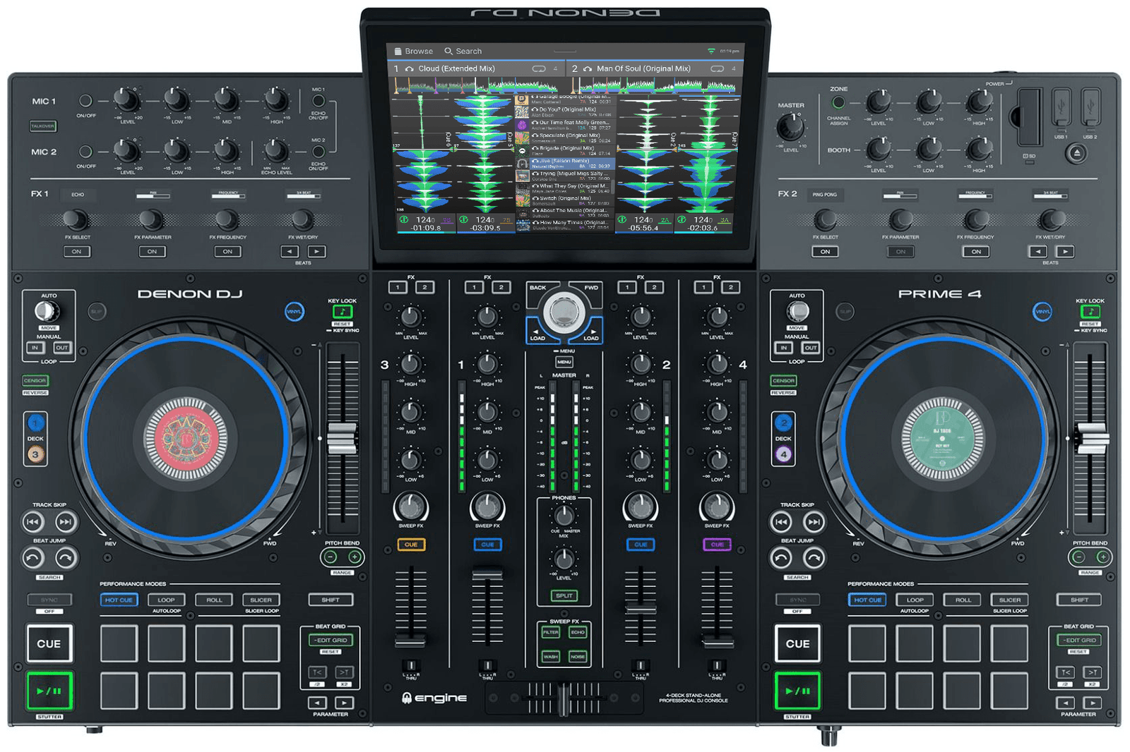Open the Browse view on the touchscreen
Viewport: 1130px width, 752px height.
pyautogui.click(x=413, y=51)
